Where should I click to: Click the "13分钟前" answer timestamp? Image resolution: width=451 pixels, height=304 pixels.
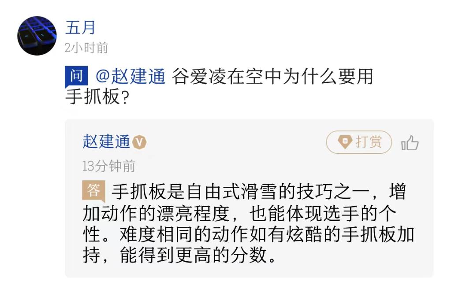pyautogui.click(x=109, y=166)
